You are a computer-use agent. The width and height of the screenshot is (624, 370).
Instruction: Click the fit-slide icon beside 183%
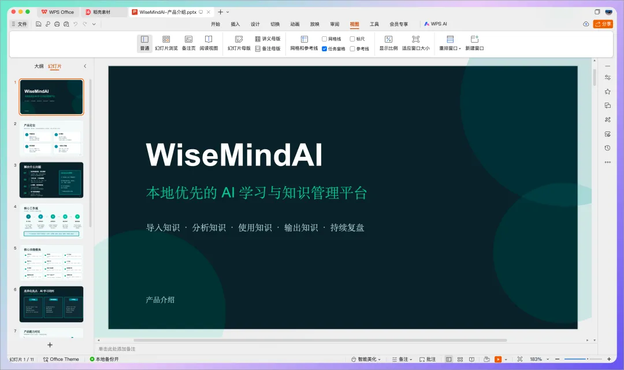click(520, 359)
